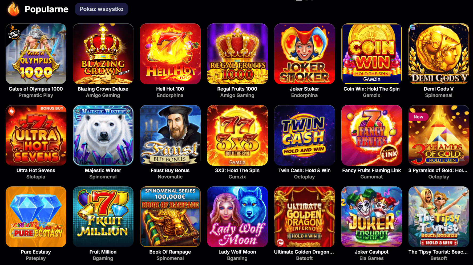The width and height of the screenshot is (473, 265).
Task: Open the Twin Cash: Hold & Win tile
Action: tap(305, 135)
